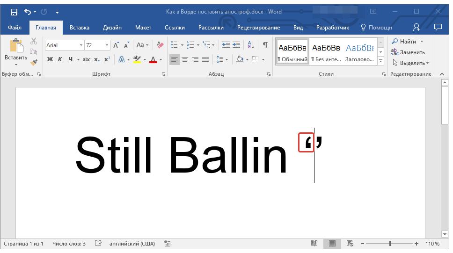The image size is (453, 253).
Task: Open the Вид tab
Action: (298, 28)
